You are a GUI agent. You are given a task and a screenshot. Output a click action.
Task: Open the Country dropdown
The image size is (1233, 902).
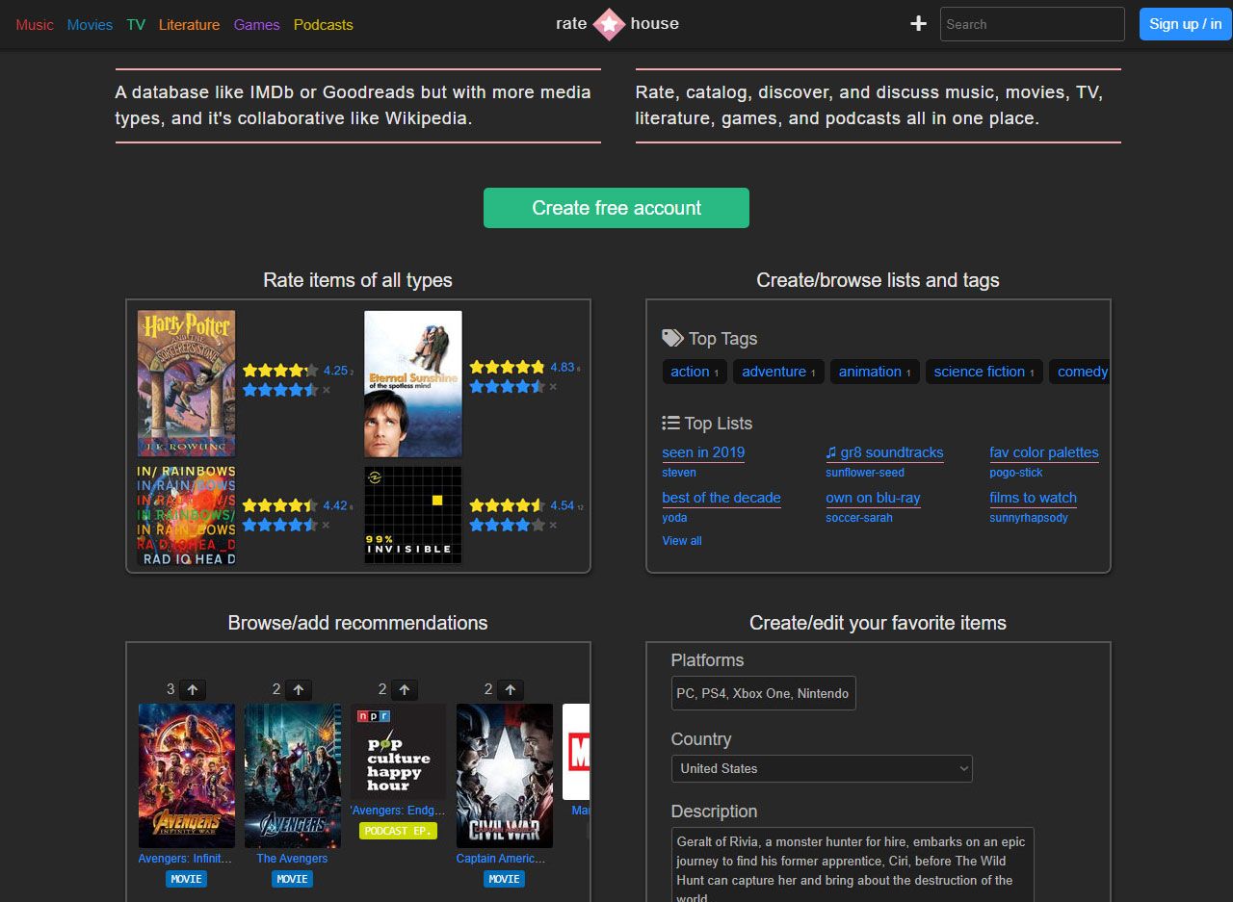[x=822, y=768]
